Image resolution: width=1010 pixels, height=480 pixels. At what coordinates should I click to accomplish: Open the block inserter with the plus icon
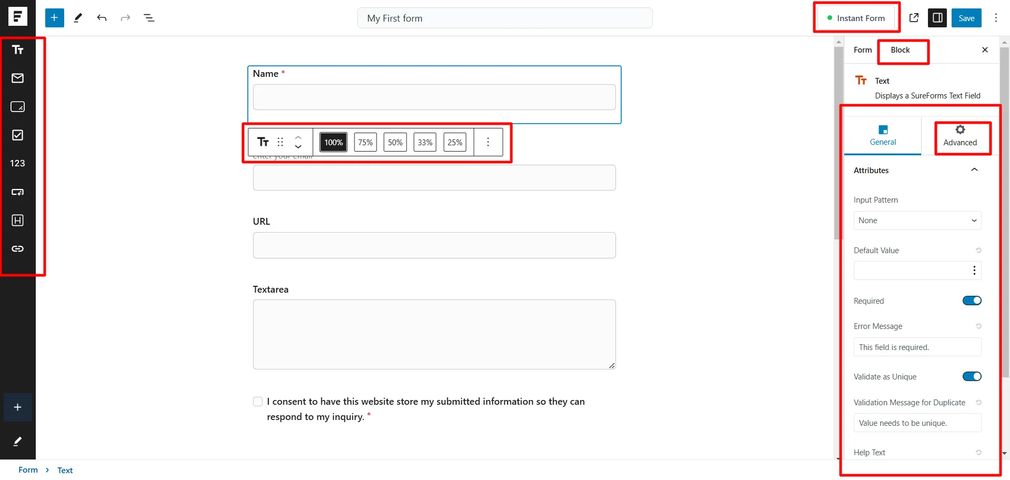point(54,17)
